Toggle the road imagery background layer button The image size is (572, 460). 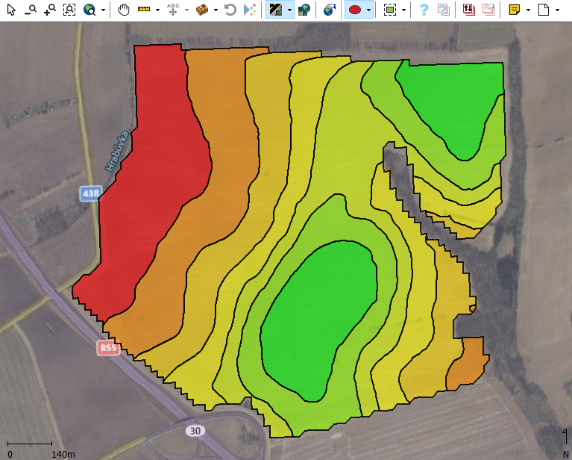275,10
